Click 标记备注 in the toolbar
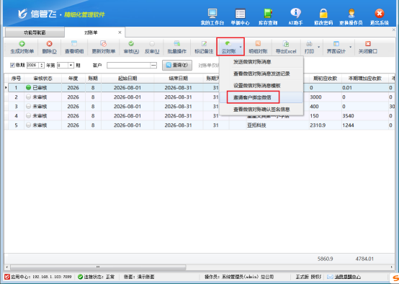 204,48
